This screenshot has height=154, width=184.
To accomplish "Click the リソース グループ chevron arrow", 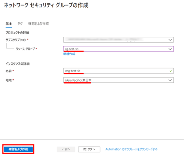I will (x=170, y=49).
